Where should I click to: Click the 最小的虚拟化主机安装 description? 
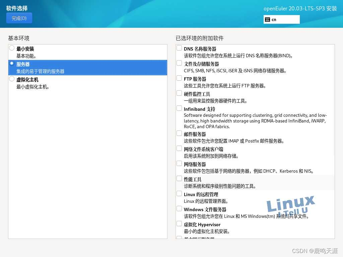click(207, 232)
